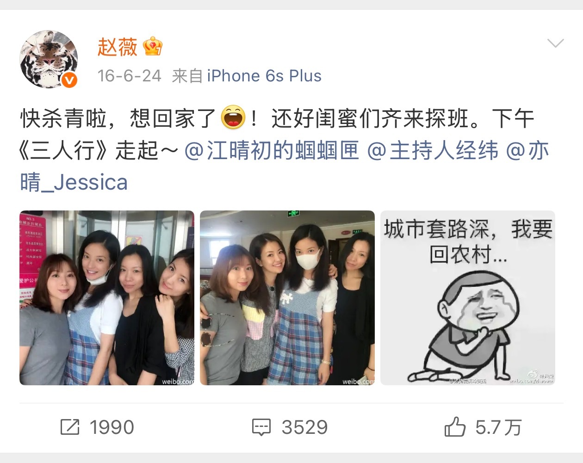Click the comment bubble icon
The height and width of the screenshot is (463, 583).
click(261, 427)
